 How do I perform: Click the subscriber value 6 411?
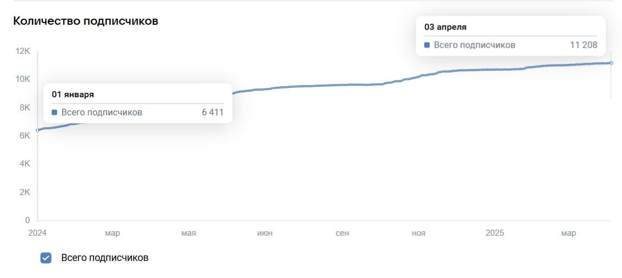[213, 113]
